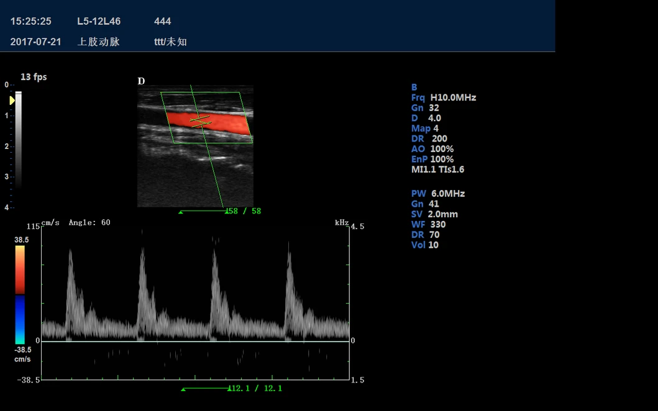Click the 13 fps frame-rate indicator
The image size is (658, 411).
[x=34, y=76]
